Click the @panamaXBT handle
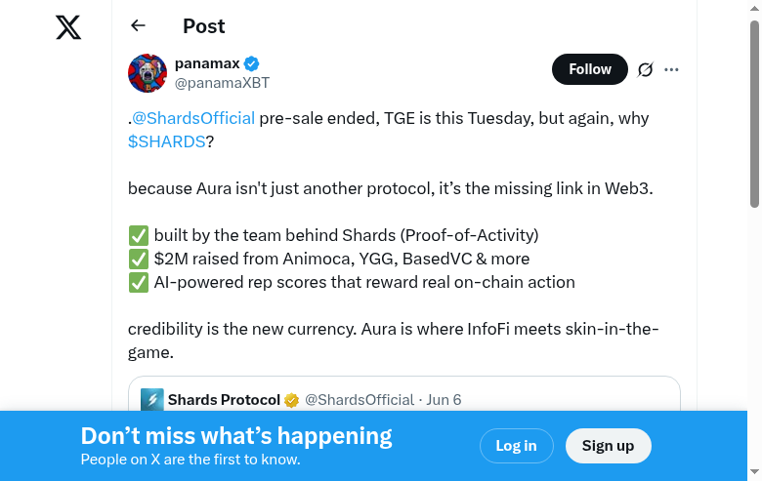Image resolution: width=762 pixels, height=481 pixels. [222, 83]
